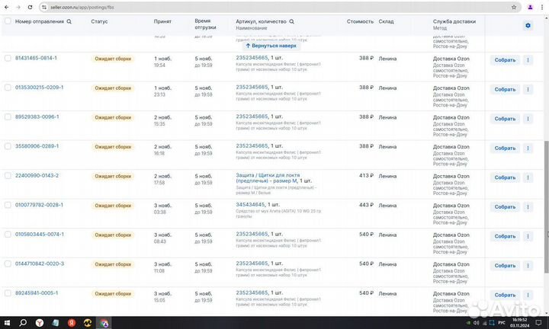The image size is (549, 329).
Task: Select checkbox for order 0135300215-0209-1
Action: tap(8, 88)
